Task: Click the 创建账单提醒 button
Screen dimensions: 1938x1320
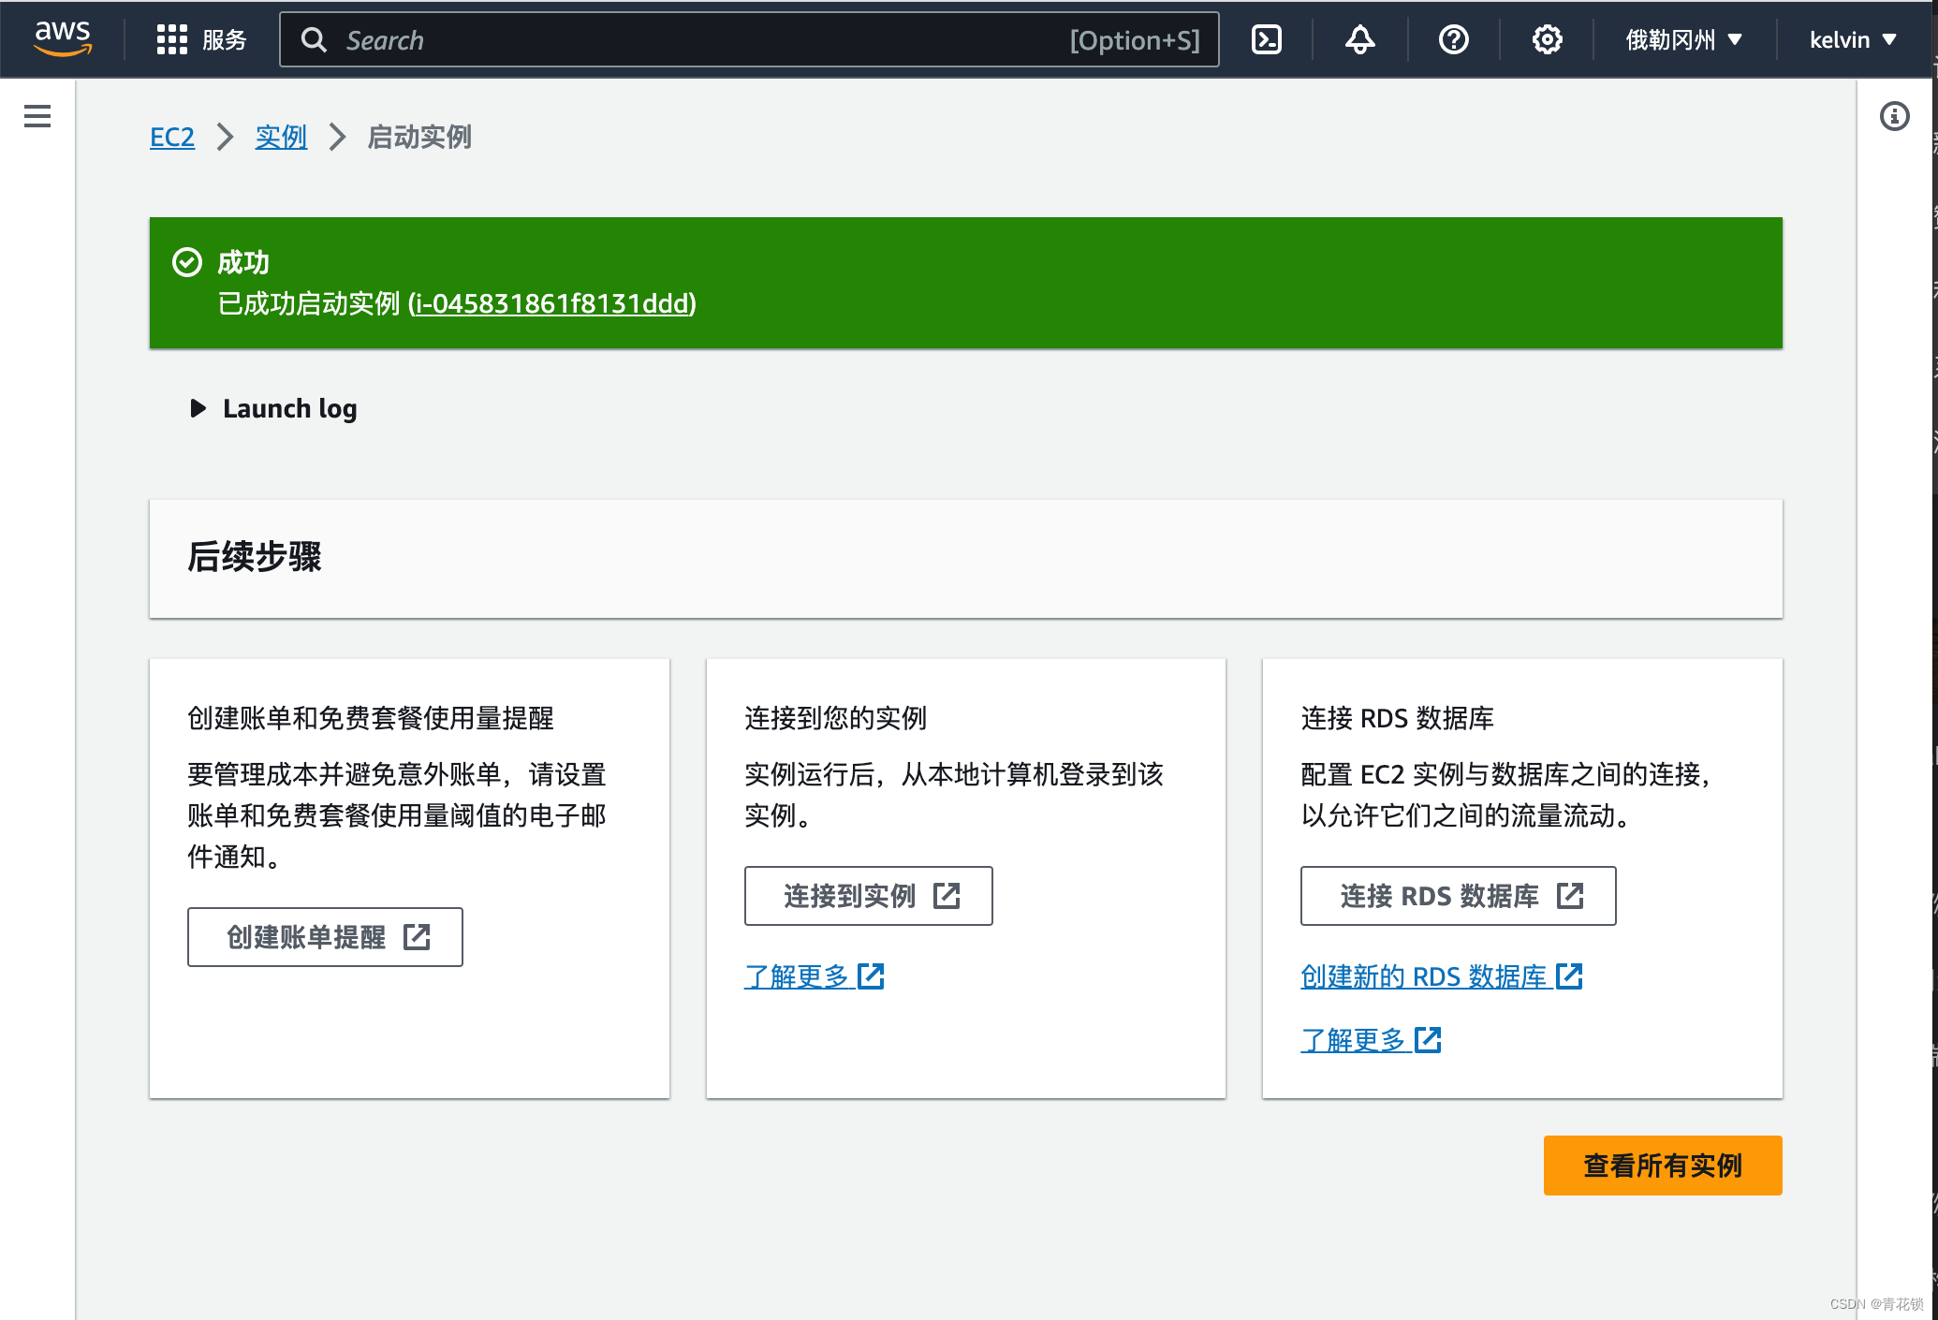Action: click(x=325, y=937)
